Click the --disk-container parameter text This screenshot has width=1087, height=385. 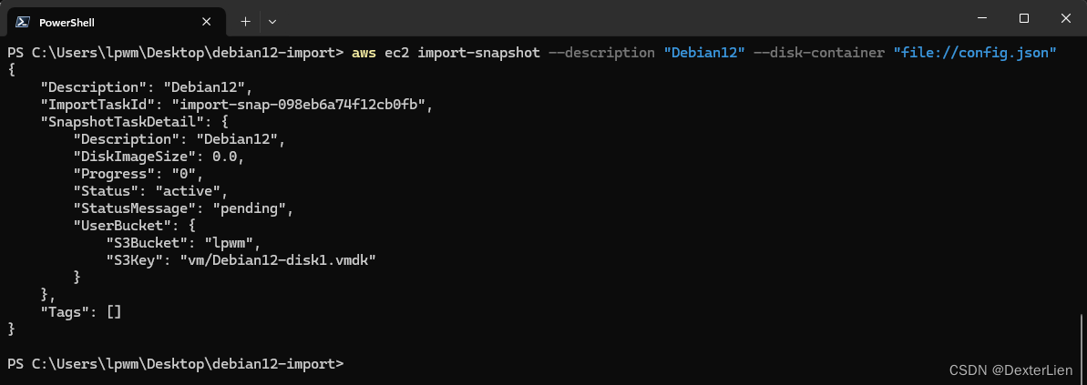coord(819,53)
